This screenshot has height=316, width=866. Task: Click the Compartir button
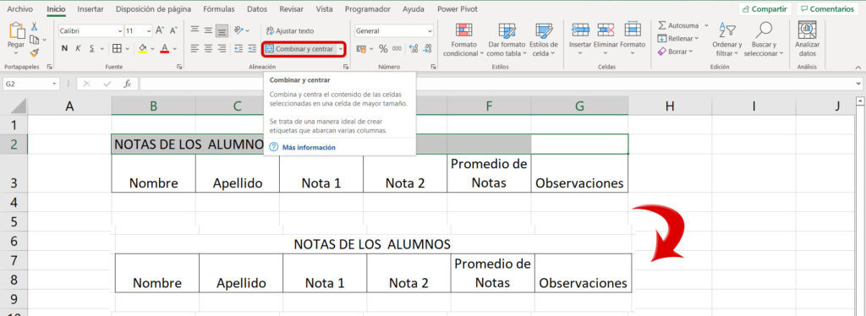point(765,8)
